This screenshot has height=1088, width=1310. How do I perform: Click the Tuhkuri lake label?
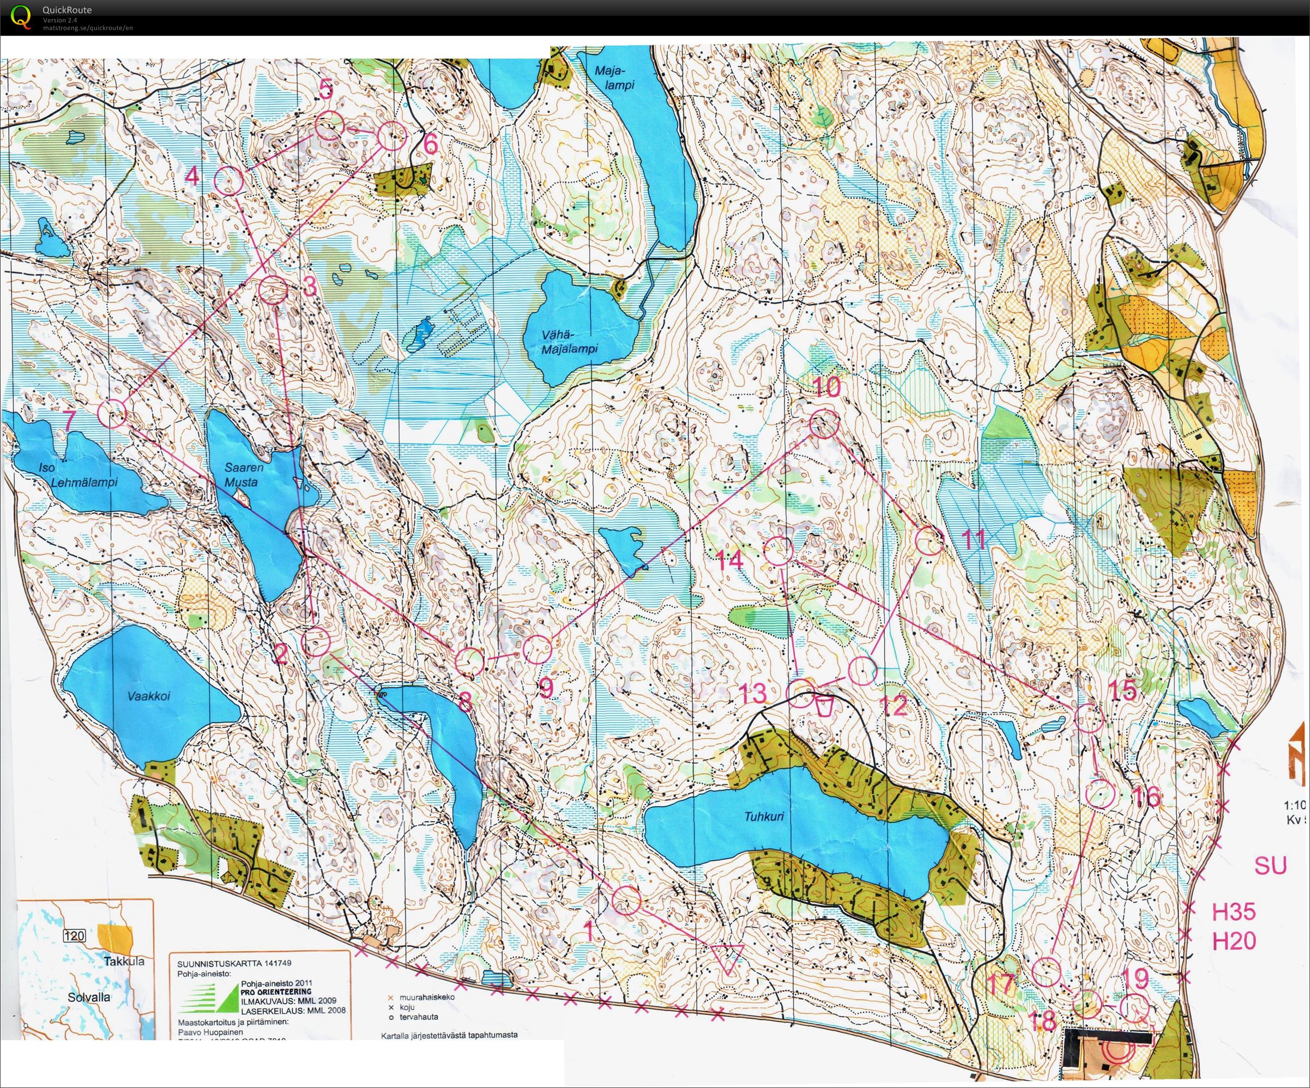tap(764, 816)
